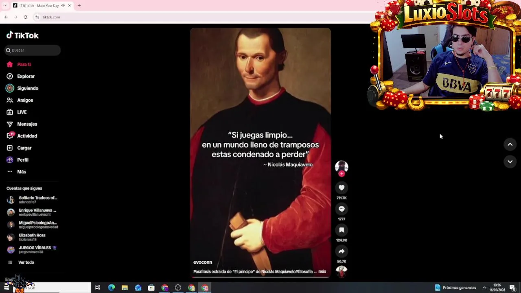Close the TikTok browser tab
Image resolution: width=521 pixels, height=293 pixels.
[x=69, y=6]
